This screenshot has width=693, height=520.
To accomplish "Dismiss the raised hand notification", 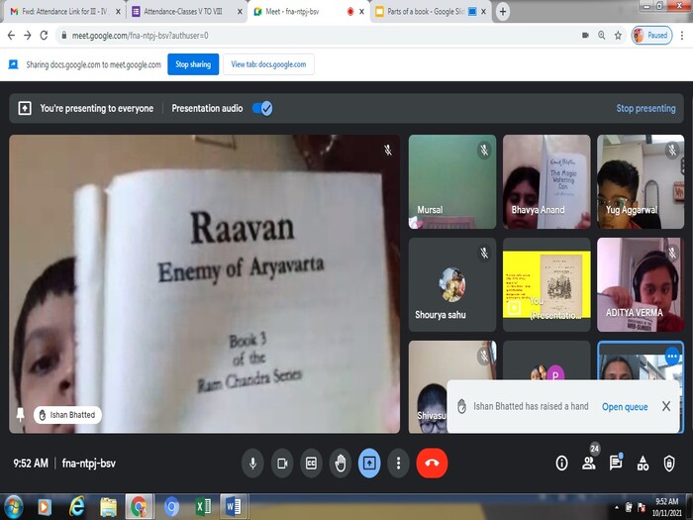I will 666,406.
